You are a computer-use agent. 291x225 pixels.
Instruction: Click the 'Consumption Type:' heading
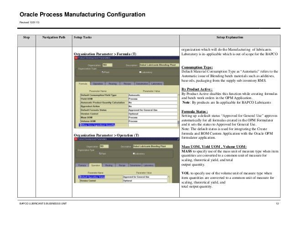(197, 67)
